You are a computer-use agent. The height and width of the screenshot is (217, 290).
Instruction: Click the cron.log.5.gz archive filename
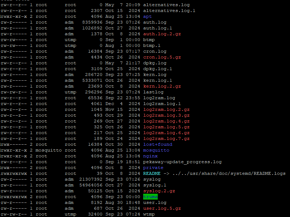(x=162, y=57)
